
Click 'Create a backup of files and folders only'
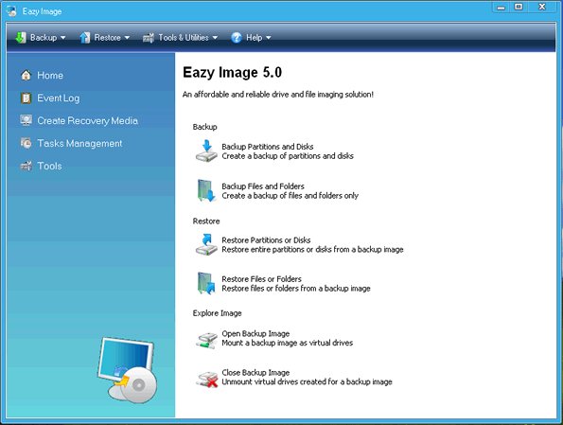pyautogui.click(x=290, y=195)
